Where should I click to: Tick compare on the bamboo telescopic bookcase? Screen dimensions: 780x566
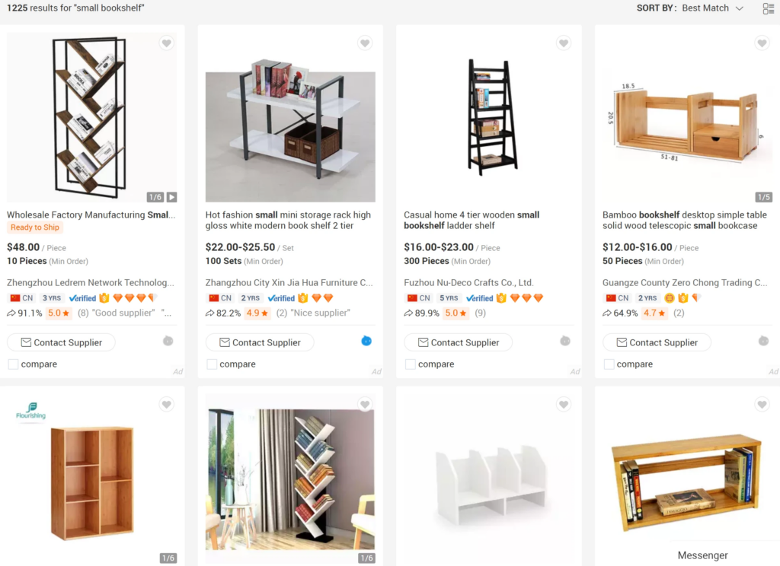click(608, 364)
